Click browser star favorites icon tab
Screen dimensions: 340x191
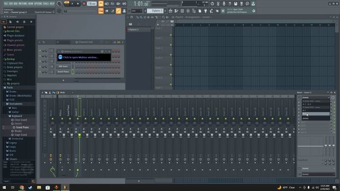[31, 22]
